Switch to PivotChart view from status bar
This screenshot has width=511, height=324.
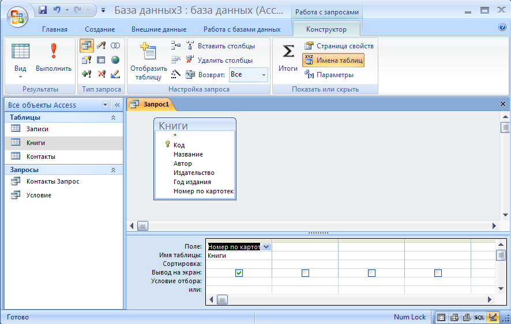(x=467, y=317)
